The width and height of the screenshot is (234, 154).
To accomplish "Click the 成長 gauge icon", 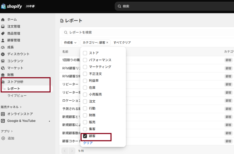I will (3, 47).
